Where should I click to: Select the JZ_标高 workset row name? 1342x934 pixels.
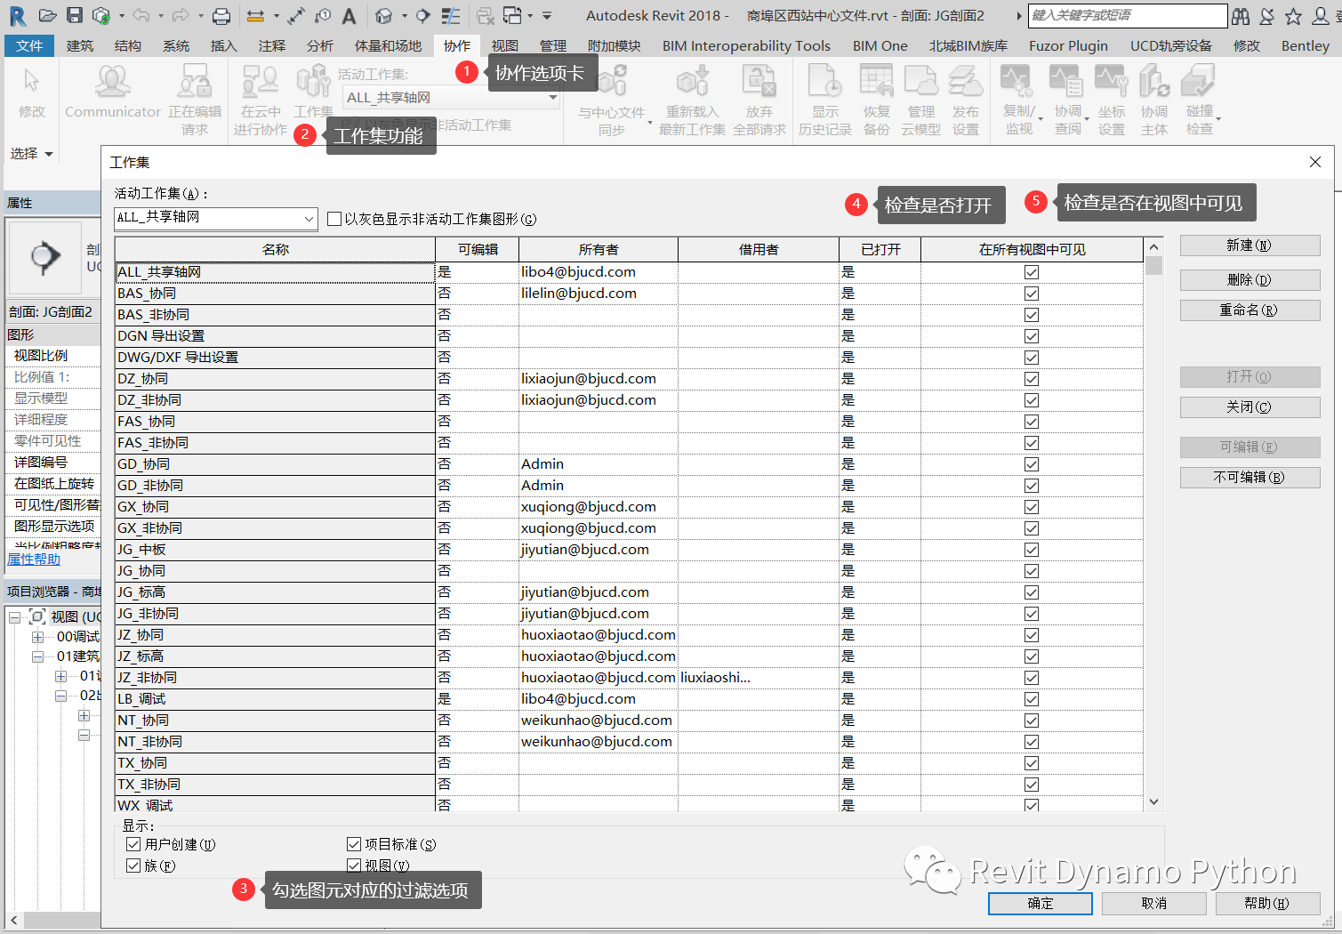click(275, 656)
